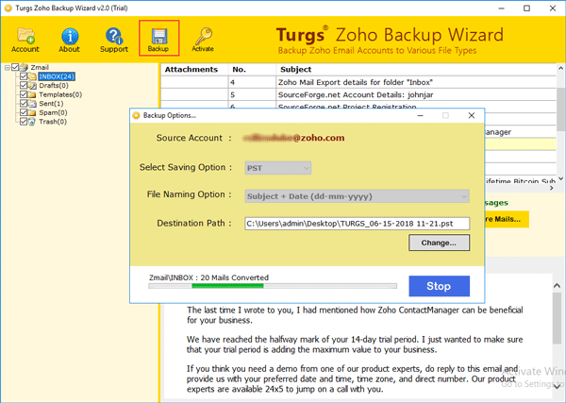Click the zoho.com source account address
Viewport: 566px width, 403px height.
coord(293,138)
